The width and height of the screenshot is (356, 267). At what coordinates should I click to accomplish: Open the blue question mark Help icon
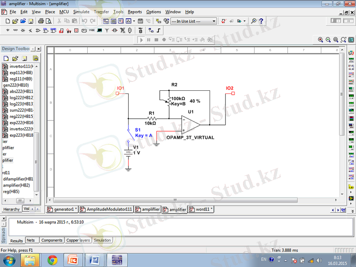261,21
